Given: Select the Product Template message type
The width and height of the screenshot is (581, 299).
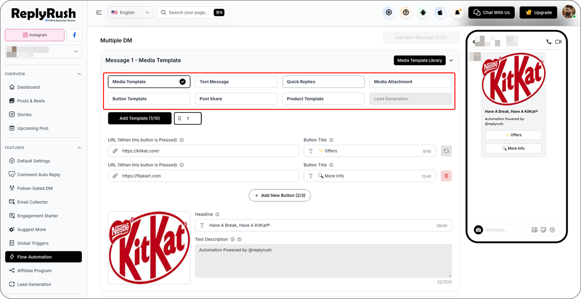Looking at the screenshot, I should click(323, 99).
